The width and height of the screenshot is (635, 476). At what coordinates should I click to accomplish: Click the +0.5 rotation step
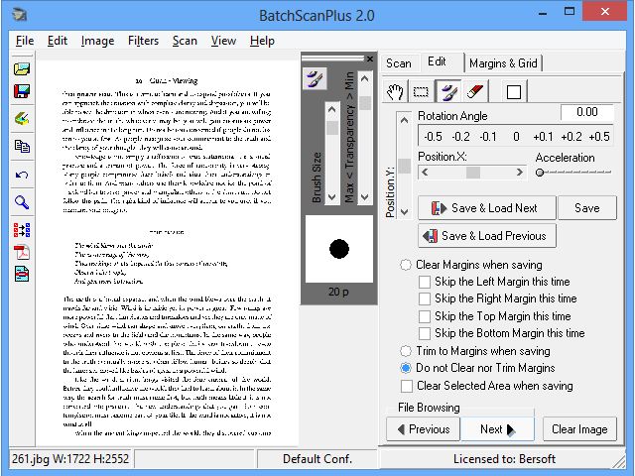(599, 137)
